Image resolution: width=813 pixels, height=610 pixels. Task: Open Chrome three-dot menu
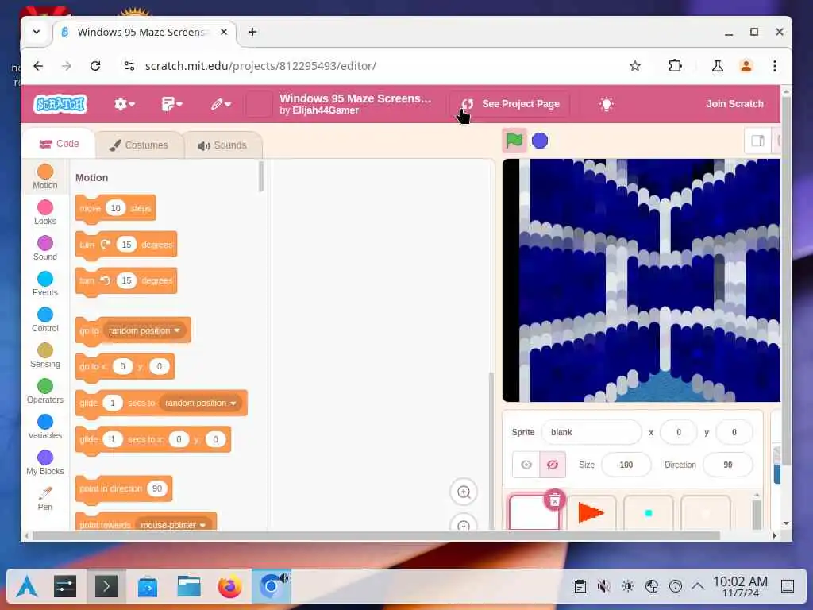[x=775, y=66]
